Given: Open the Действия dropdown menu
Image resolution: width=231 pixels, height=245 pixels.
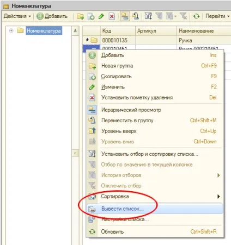Looking at the screenshot, I should [17, 16].
